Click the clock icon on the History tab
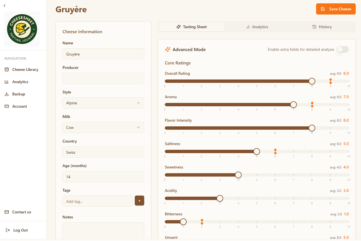This screenshot has width=361, height=241. click(314, 27)
